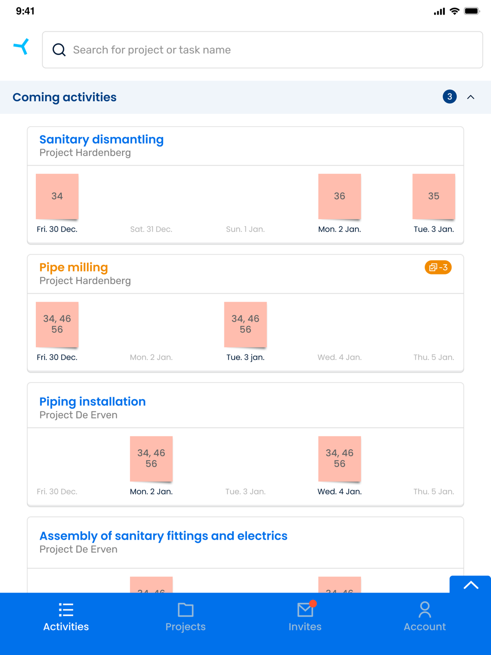Open Assembly of sanitary fittings and electrics
This screenshot has height=655, width=491.
tap(163, 536)
